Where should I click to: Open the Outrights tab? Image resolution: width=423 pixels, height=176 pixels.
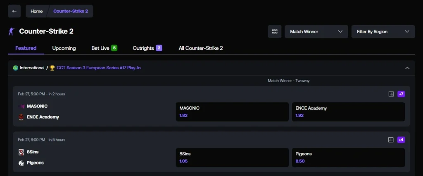pos(147,48)
